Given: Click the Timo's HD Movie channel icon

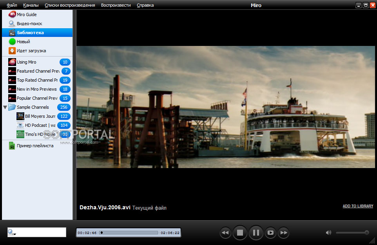Looking at the screenshot, I should coord(20,134).
